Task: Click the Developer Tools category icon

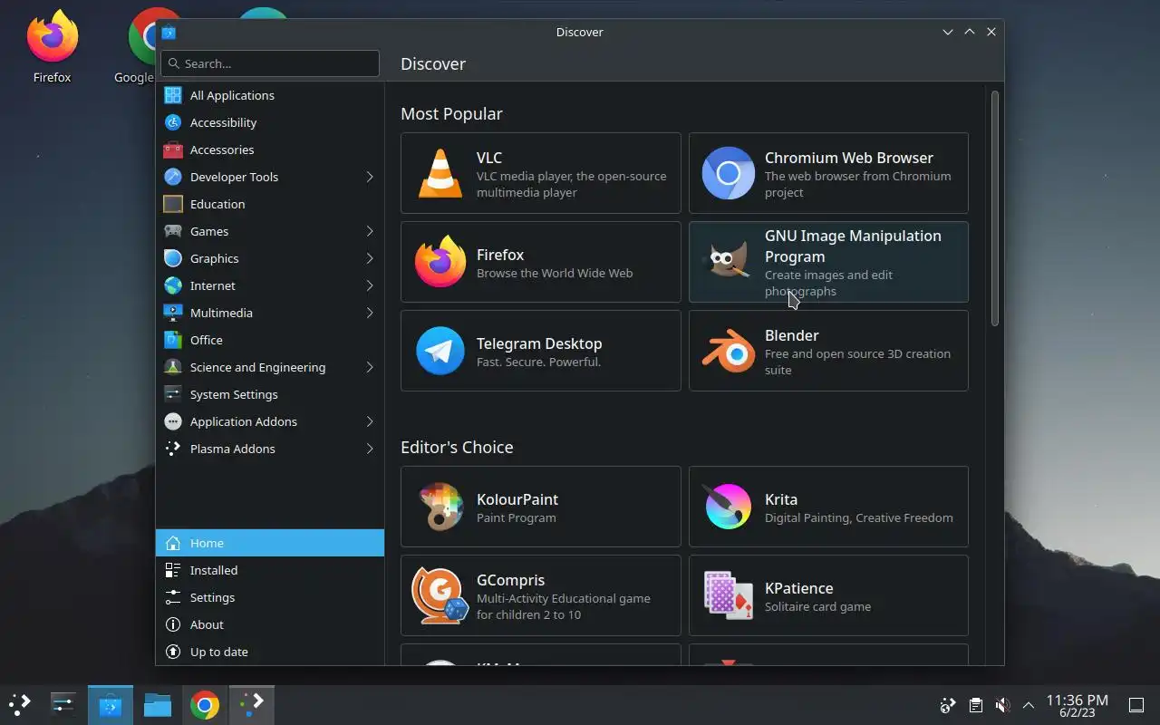Action: pyautogui.click(x=173, y=177)
